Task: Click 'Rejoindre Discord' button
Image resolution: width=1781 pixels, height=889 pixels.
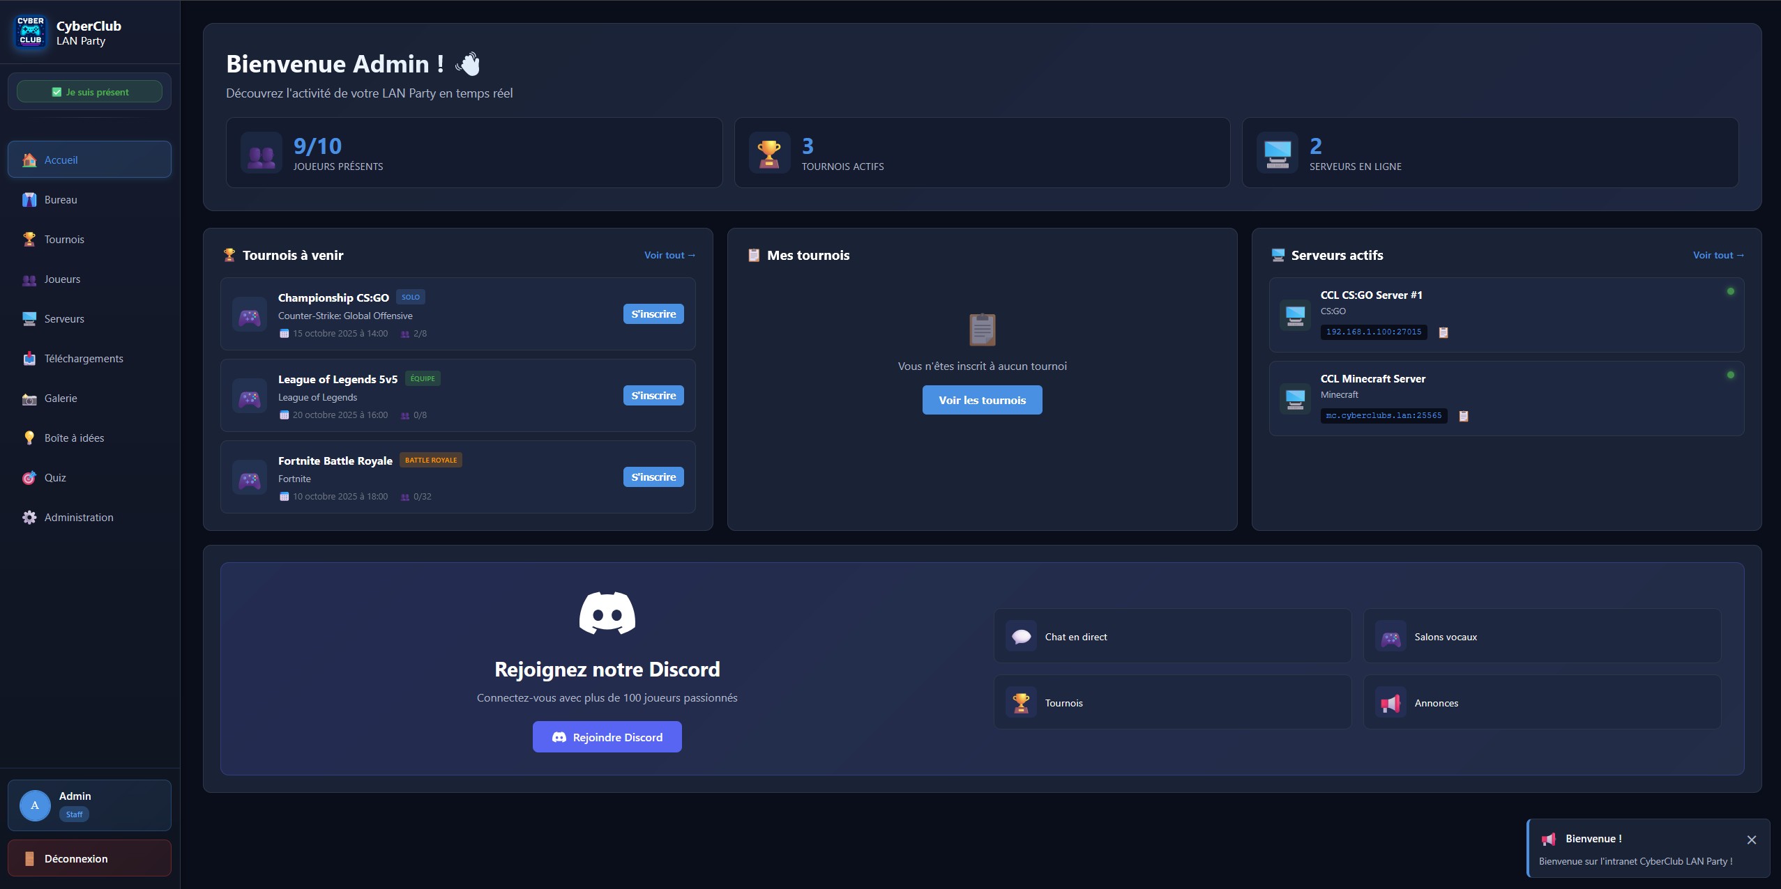Action: click(606, 736)
